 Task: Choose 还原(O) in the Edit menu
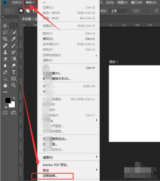69,8
